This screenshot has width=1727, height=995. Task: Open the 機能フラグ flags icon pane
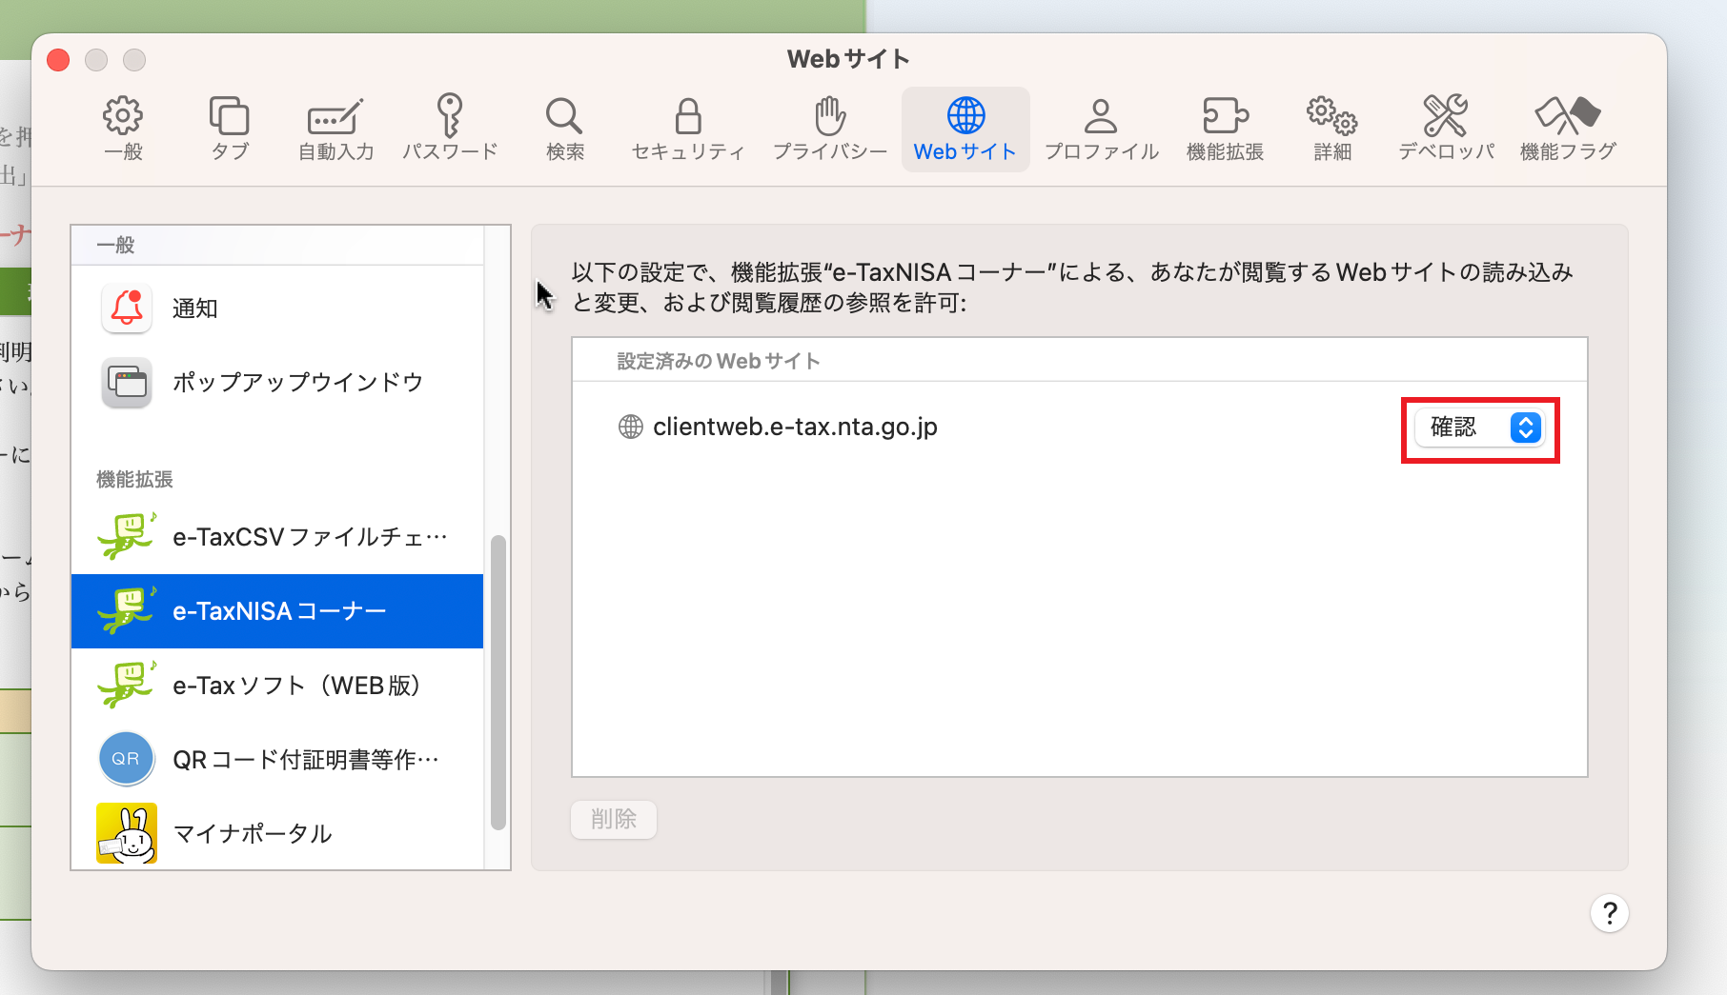[x=1568, y=116]
